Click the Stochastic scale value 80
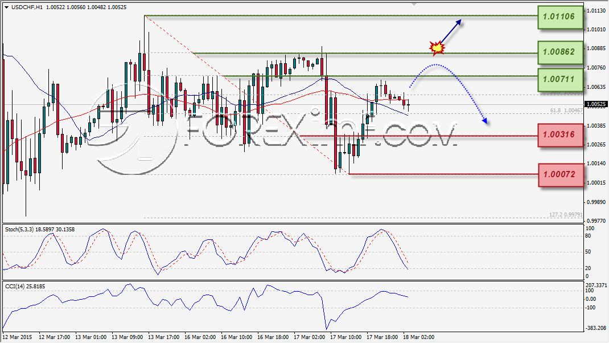Screen dimensions: 609x343 click(588, 236)
